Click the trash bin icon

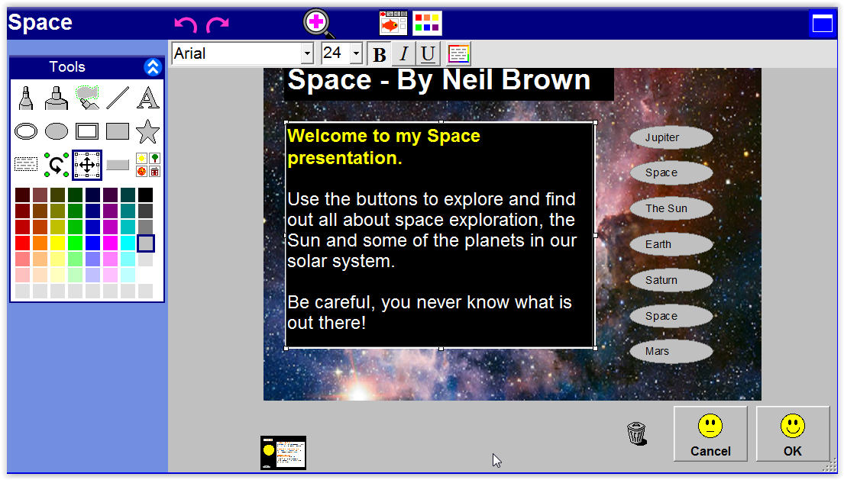(636, 433)
